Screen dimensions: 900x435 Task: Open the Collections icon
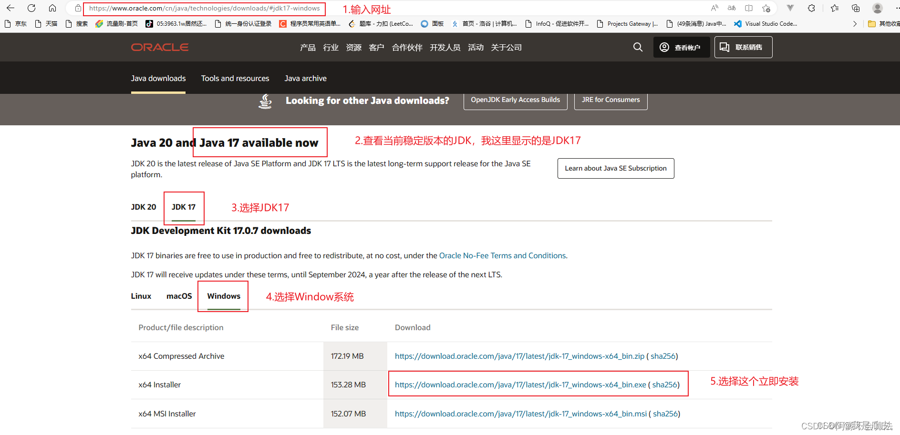tap(856, 8)
